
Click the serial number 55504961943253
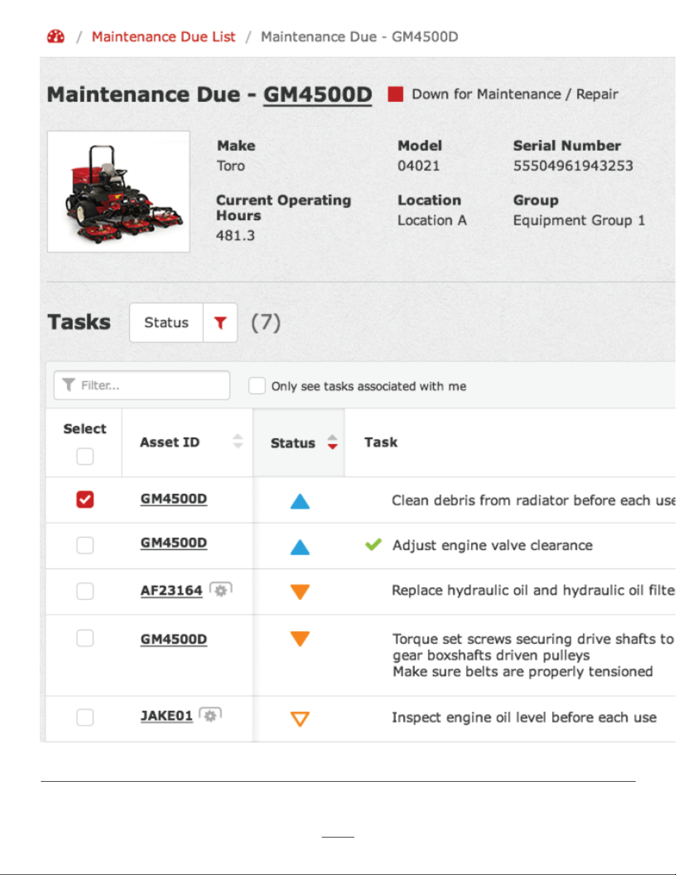click(573, 166)
